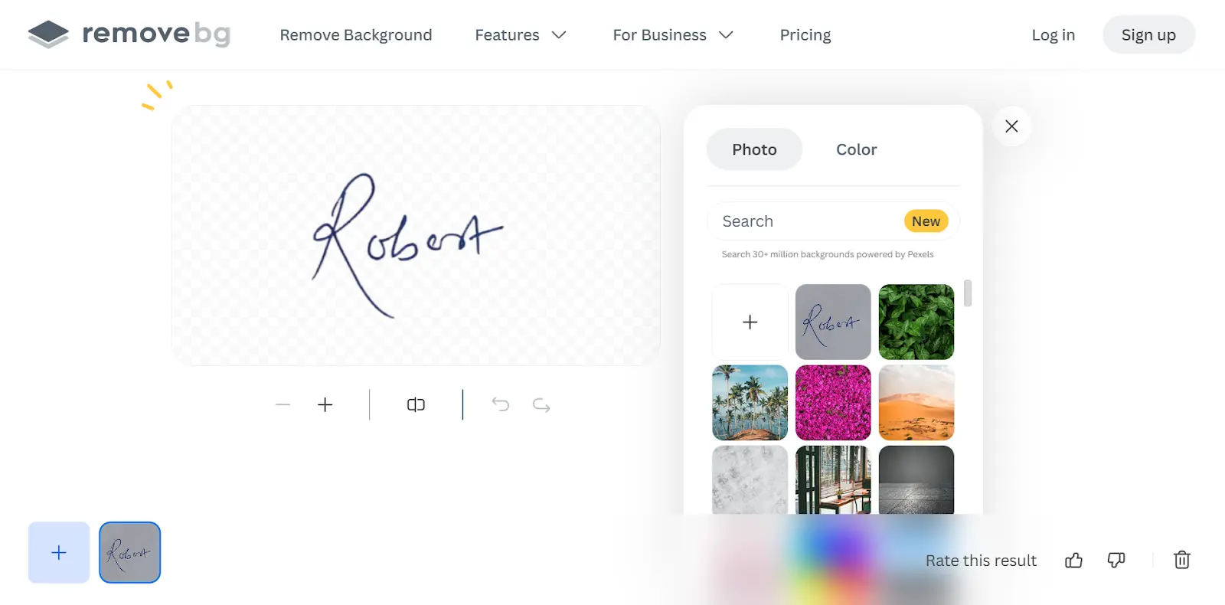Click the Log in link
1225x605 pixels.
[1053, 35]
